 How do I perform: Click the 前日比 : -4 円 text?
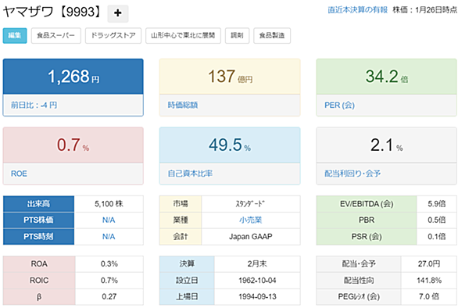point(34,105)
